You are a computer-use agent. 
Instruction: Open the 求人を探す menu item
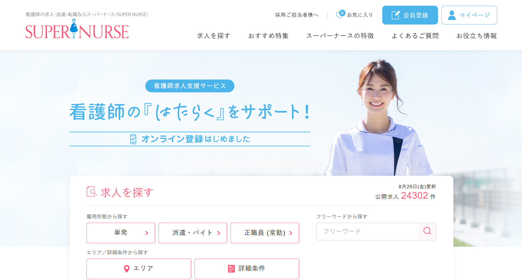213,36
